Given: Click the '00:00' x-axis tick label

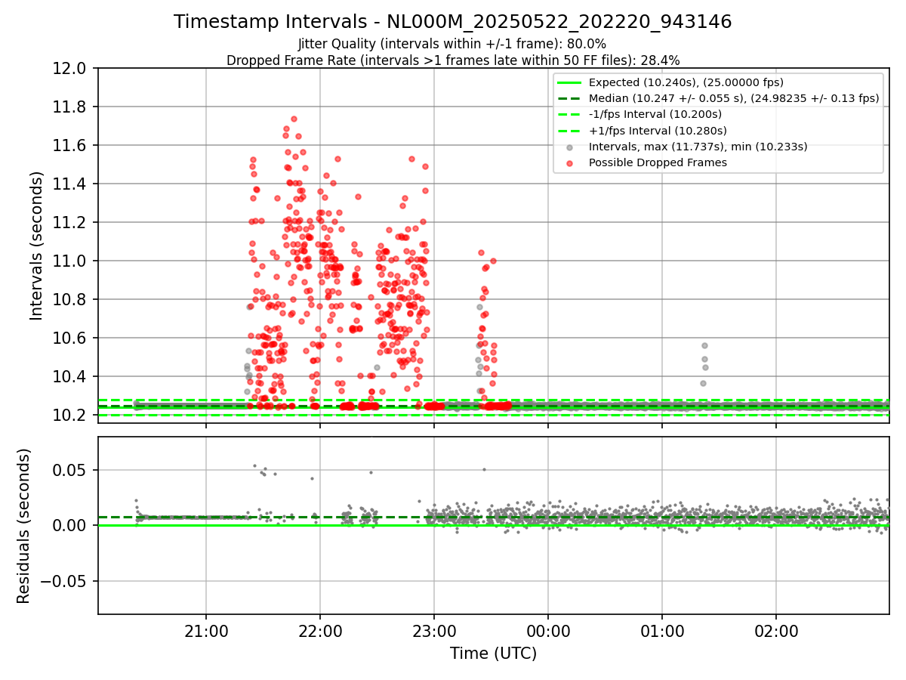Looking at the screenshot, I should point(548,630).
